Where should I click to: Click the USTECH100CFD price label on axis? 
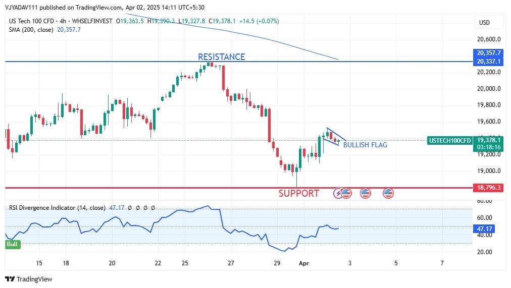tap(449, 140)
